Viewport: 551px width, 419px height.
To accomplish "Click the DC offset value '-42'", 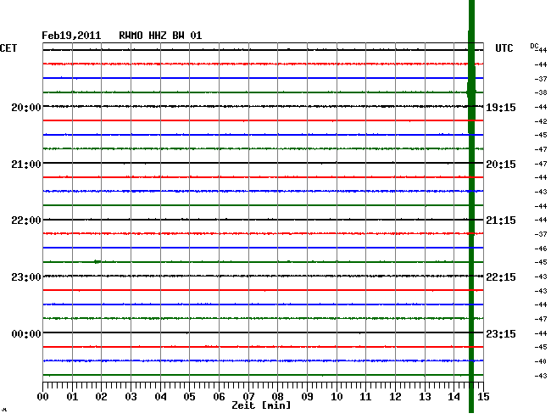I will click(541, 121).
